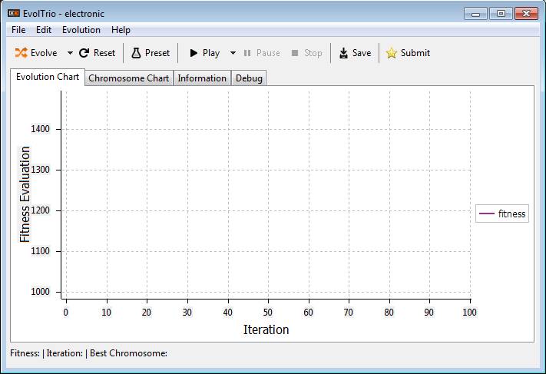Click the Stop square icon
The width and height of the screenshot is (546, 374).
pos(295,53)
